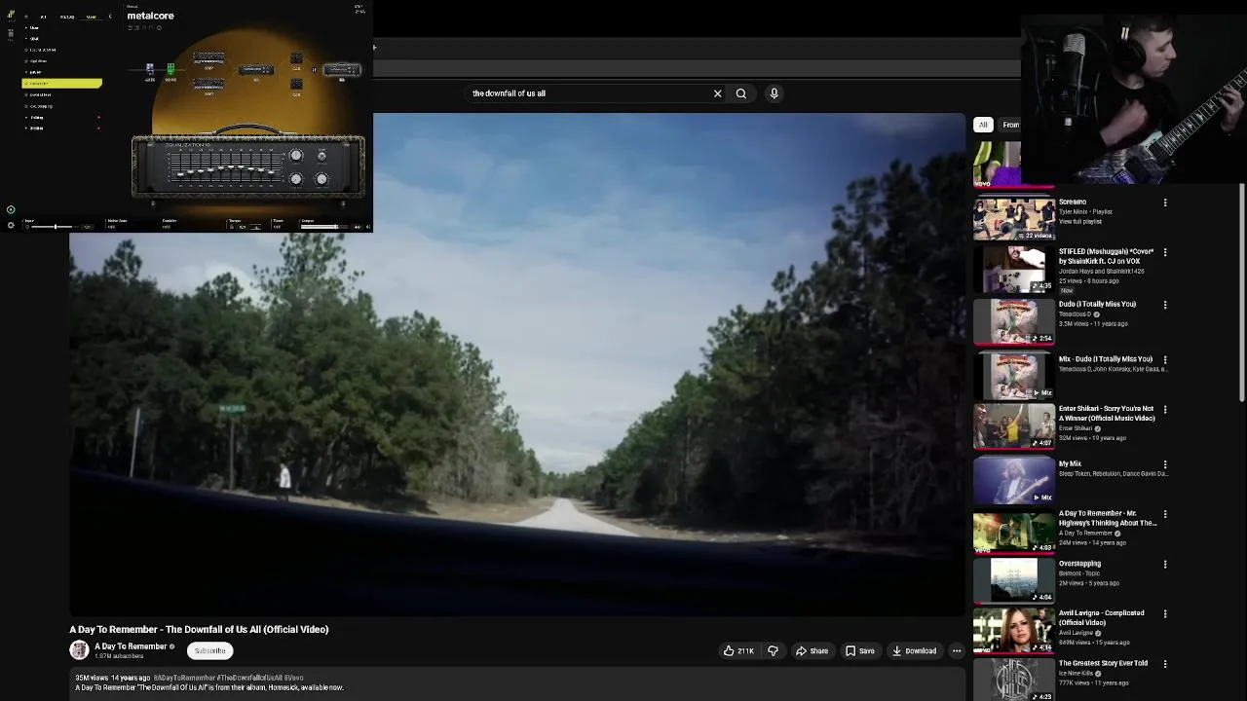Open plugin settings gear icon
This screenshot has width=1247, height=701.
pyautogui.click(x=11, y=225)
